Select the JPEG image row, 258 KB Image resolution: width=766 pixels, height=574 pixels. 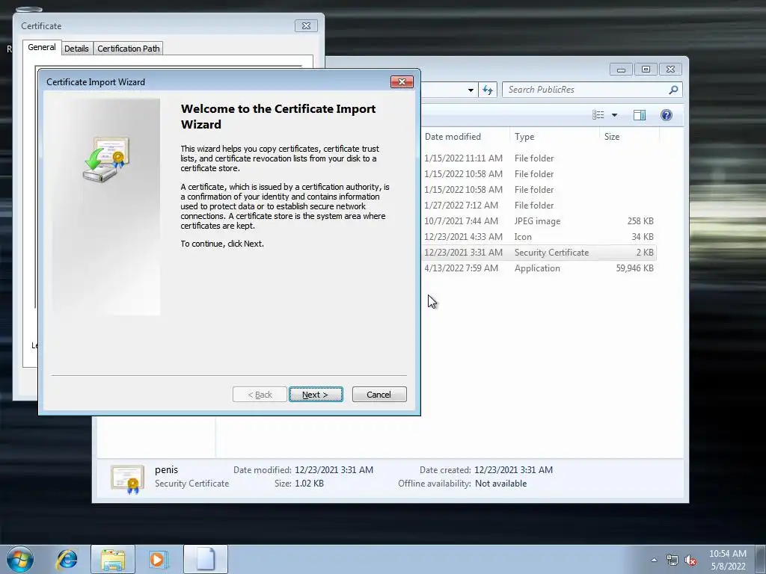[x=539, y=221]
